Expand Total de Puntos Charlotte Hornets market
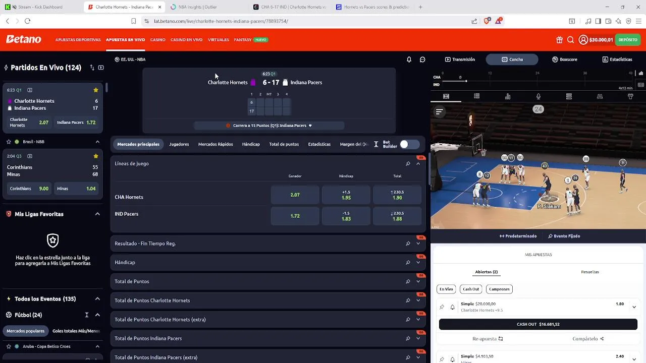The width and height of the screenshot is (646, 363). 418,300
